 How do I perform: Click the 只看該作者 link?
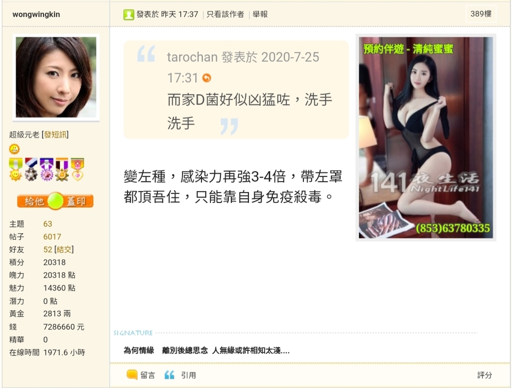pyautogui.click(x=225, y=14)
